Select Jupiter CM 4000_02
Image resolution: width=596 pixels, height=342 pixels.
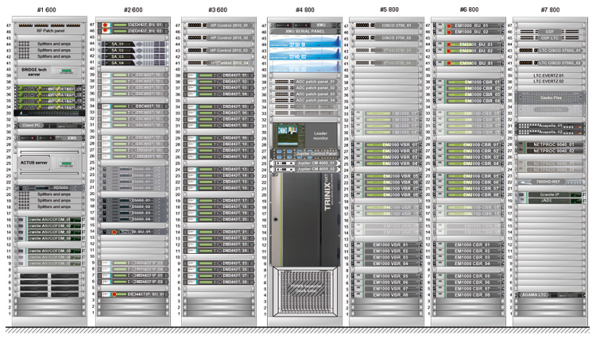305,169
